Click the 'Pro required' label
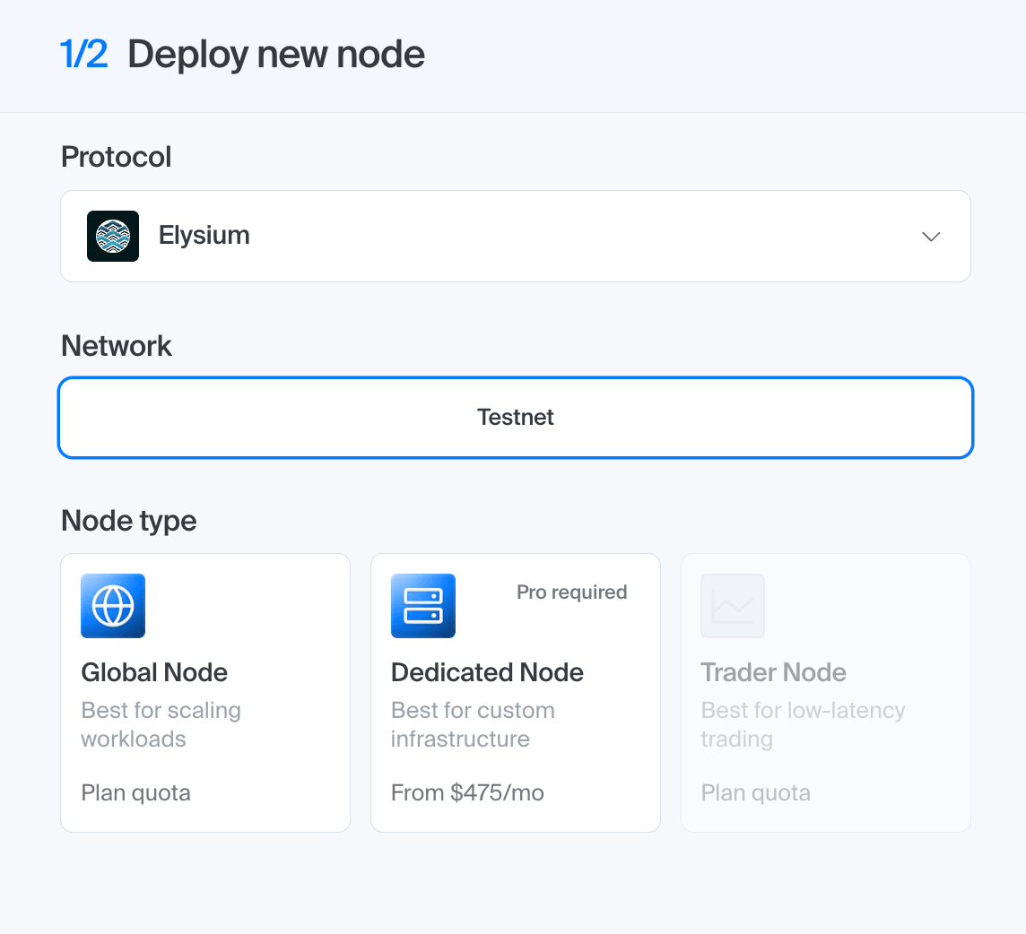 572,592
